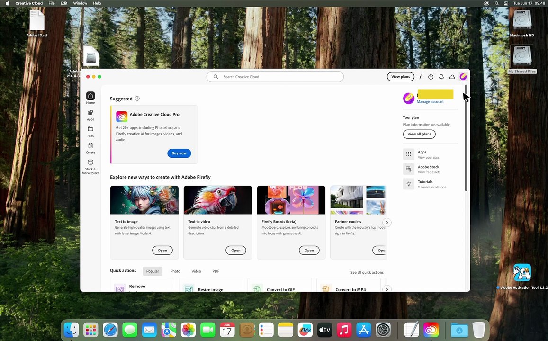
Task: Open Finder from the Dock
Action: (x=72, y=330)
